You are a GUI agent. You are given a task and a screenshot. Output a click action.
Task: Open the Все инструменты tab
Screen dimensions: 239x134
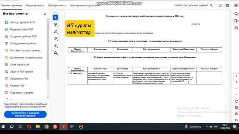(x=12, y=6)
